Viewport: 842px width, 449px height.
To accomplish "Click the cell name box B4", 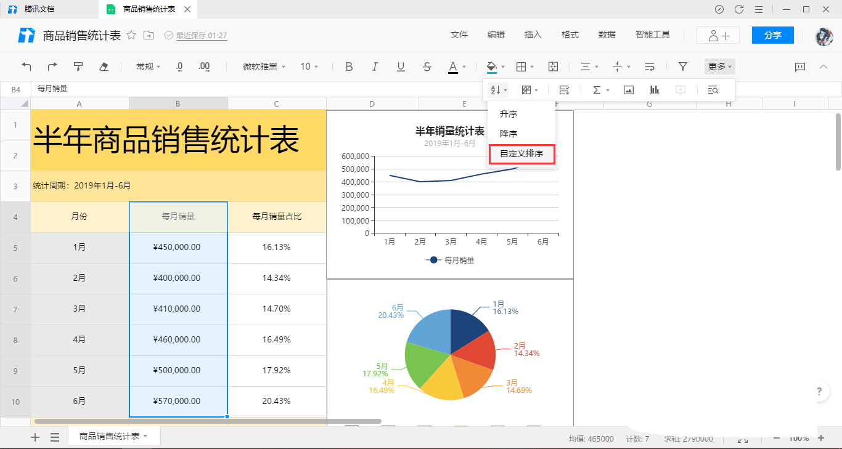I will tap(16, 89).
